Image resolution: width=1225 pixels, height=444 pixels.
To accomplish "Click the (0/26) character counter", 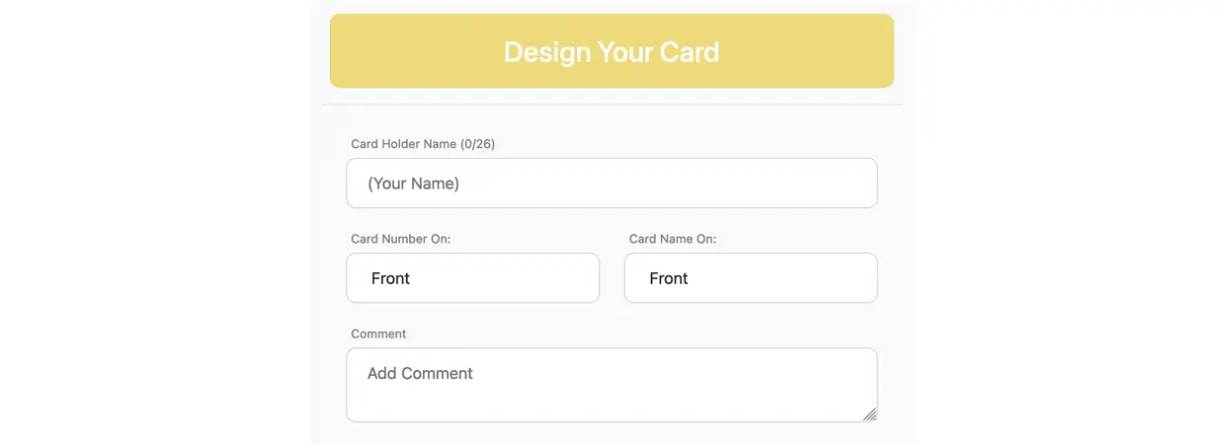I will (x=478, y=144).
